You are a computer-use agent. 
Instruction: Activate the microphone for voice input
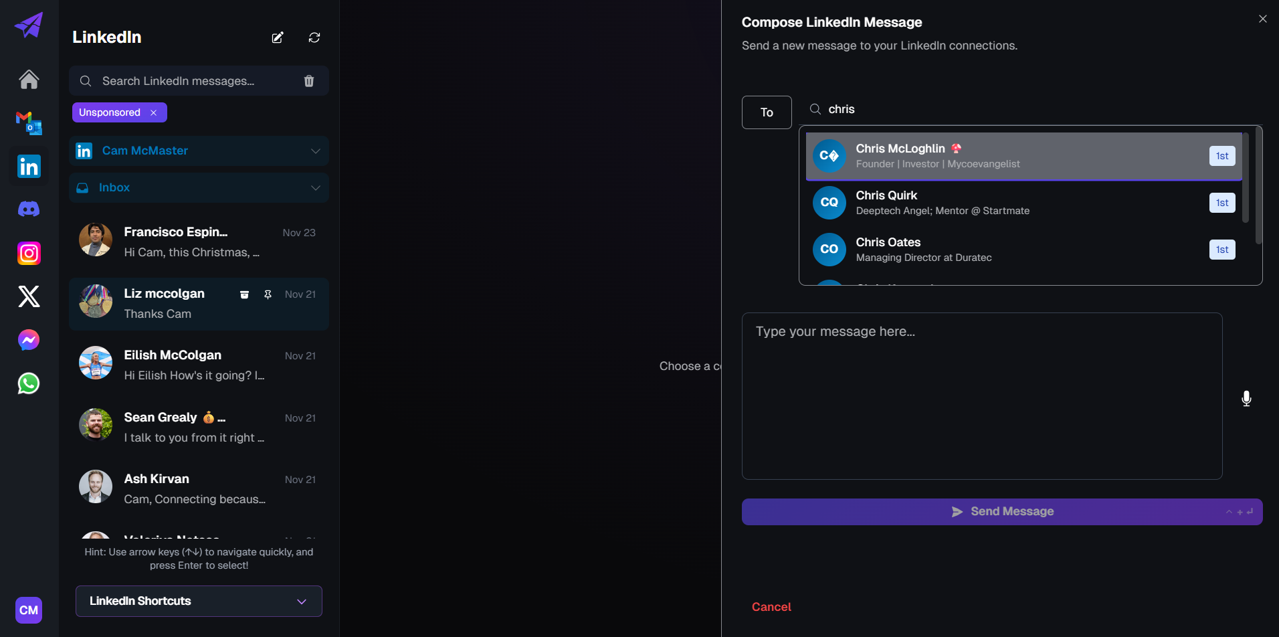coord(1246,398)
